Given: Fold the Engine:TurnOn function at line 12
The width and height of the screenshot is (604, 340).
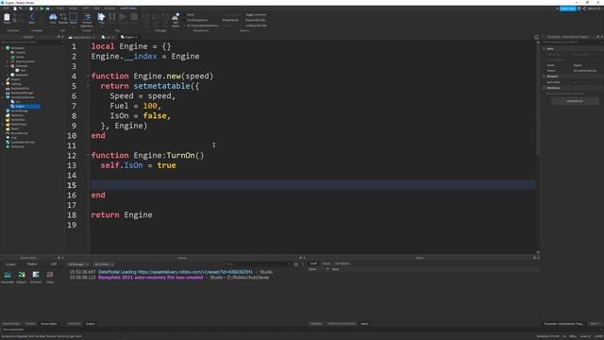Looking at the screenshot, I should (x=88, y=155).
